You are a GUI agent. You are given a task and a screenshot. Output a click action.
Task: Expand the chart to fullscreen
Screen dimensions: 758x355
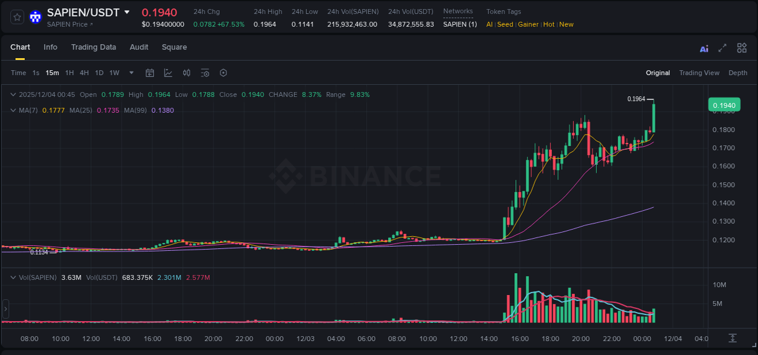pyautogui.click(x=722, y=48)
